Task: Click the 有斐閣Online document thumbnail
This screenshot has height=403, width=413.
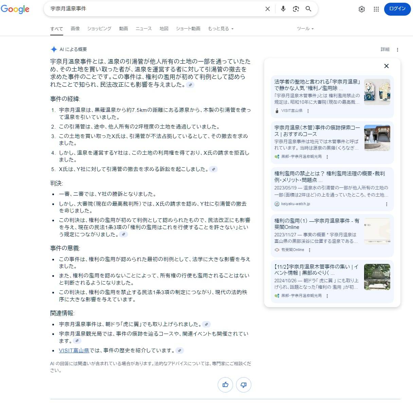Action: tap(377, 231)
